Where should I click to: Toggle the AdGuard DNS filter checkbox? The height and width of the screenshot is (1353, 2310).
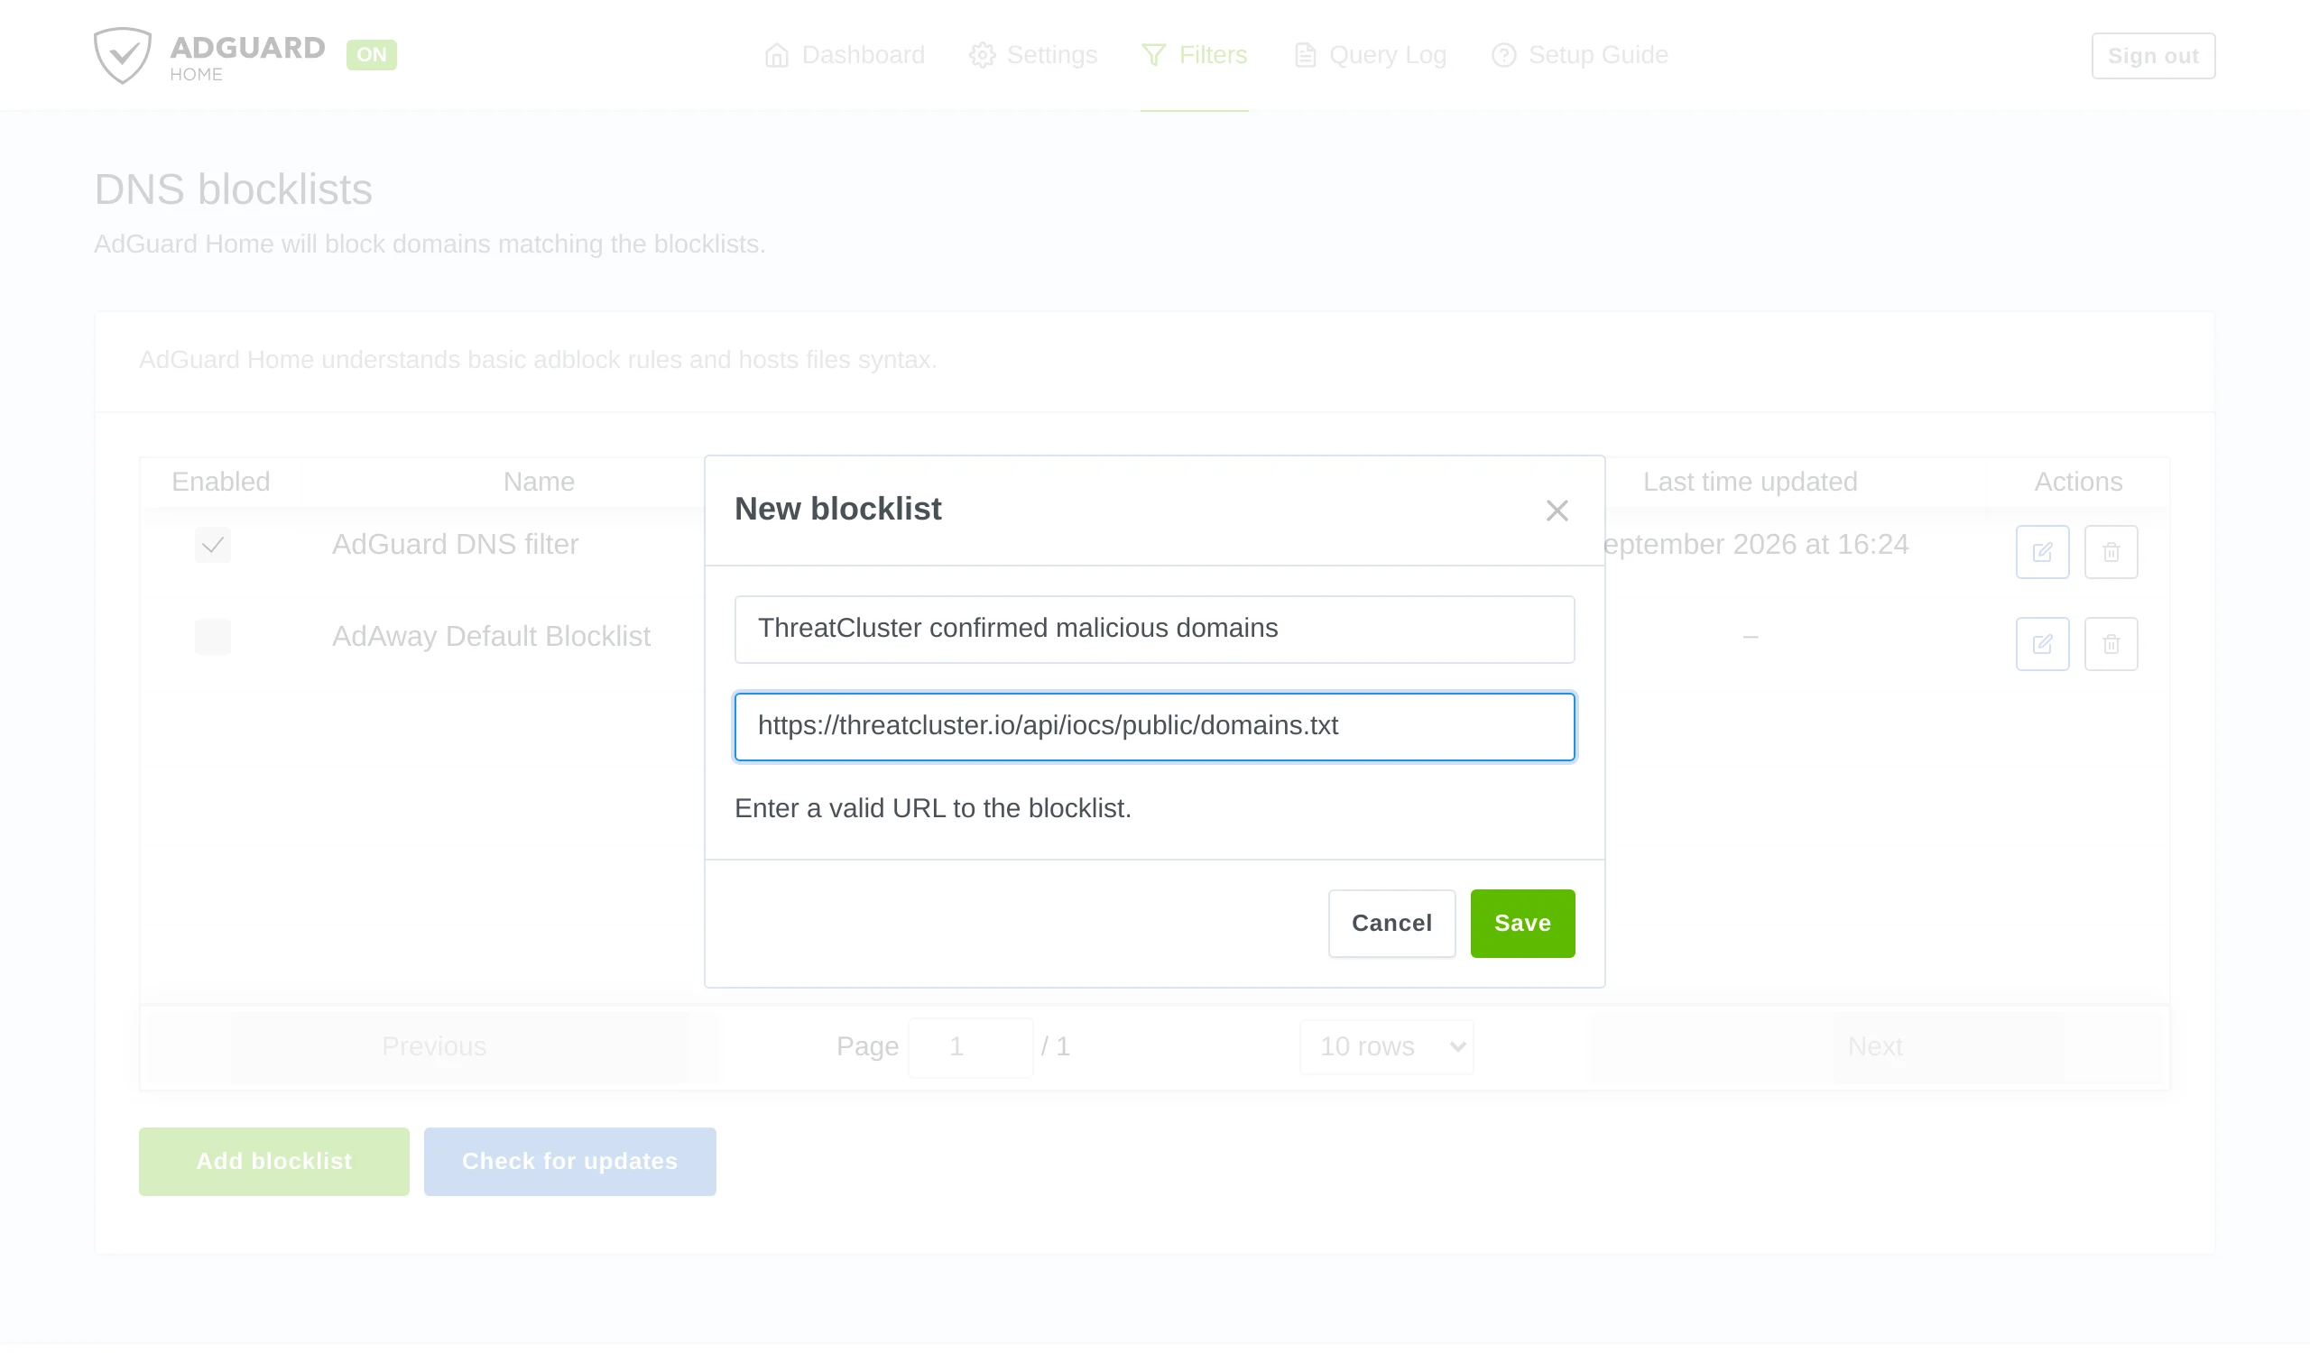click(213, 546)
